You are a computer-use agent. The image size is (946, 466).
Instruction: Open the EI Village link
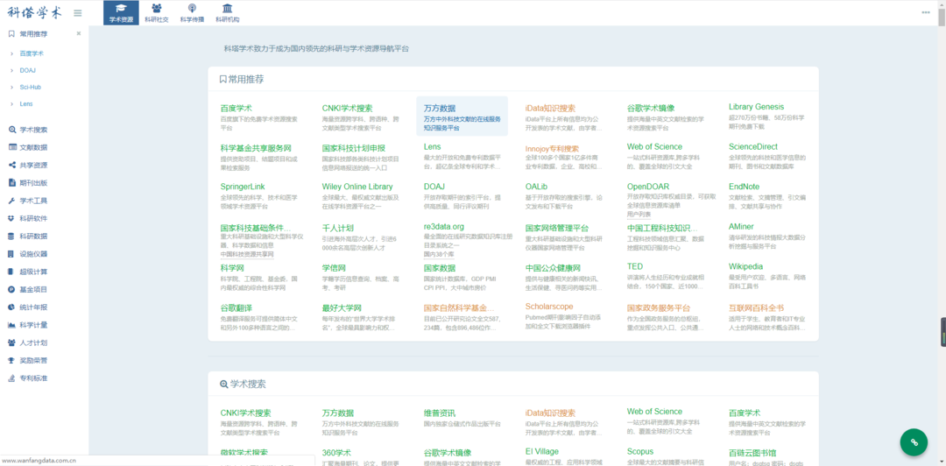click(542, 451)
